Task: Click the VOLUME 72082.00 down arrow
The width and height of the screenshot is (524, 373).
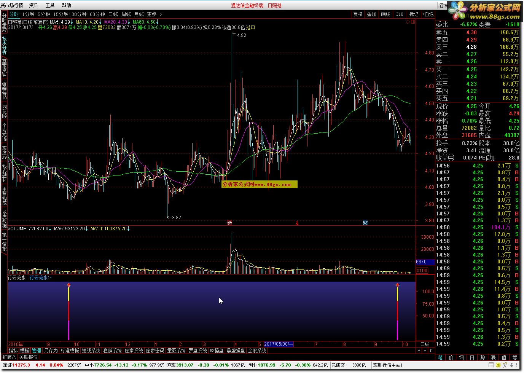Action: coord(50,229)
